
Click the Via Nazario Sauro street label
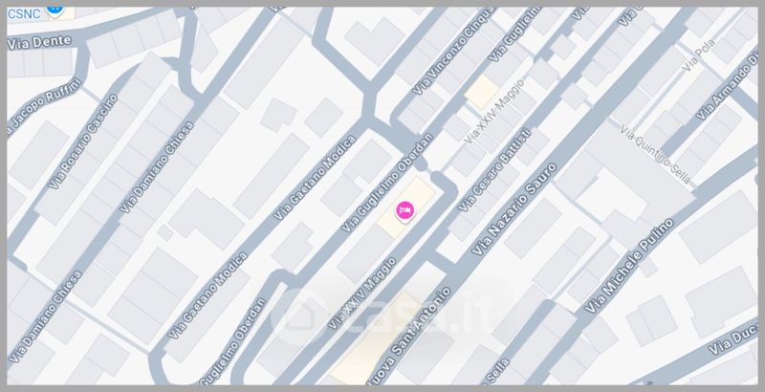click(514, 209)
